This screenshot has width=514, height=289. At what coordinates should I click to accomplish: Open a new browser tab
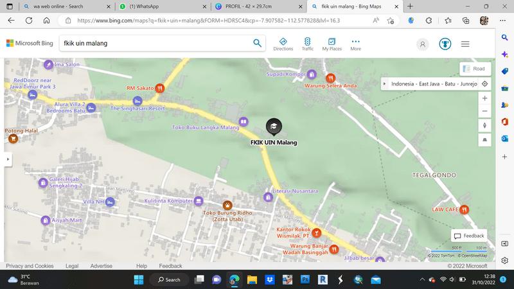(x=410, y=6)
